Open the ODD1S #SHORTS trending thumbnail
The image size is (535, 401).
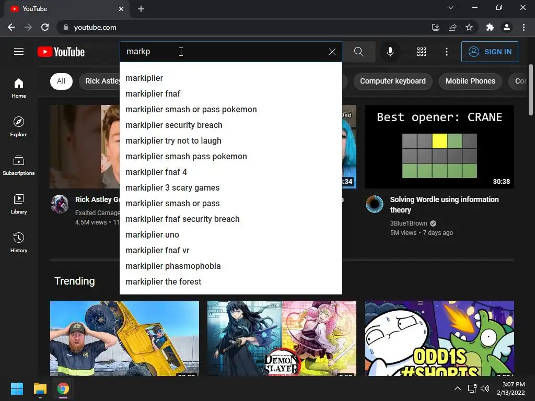(x=439, y=338)
